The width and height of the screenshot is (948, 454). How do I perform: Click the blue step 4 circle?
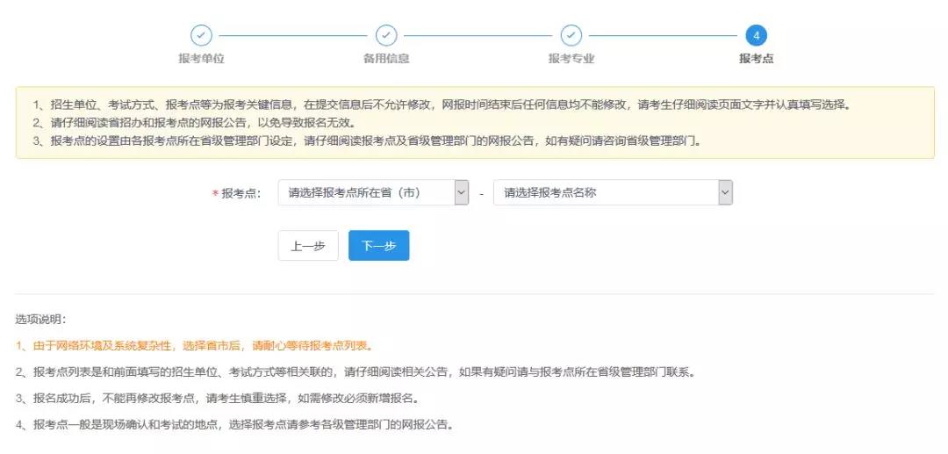click(756, 35)
